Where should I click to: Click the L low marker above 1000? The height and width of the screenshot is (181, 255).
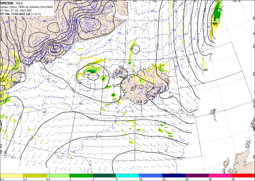pos(54,48)
